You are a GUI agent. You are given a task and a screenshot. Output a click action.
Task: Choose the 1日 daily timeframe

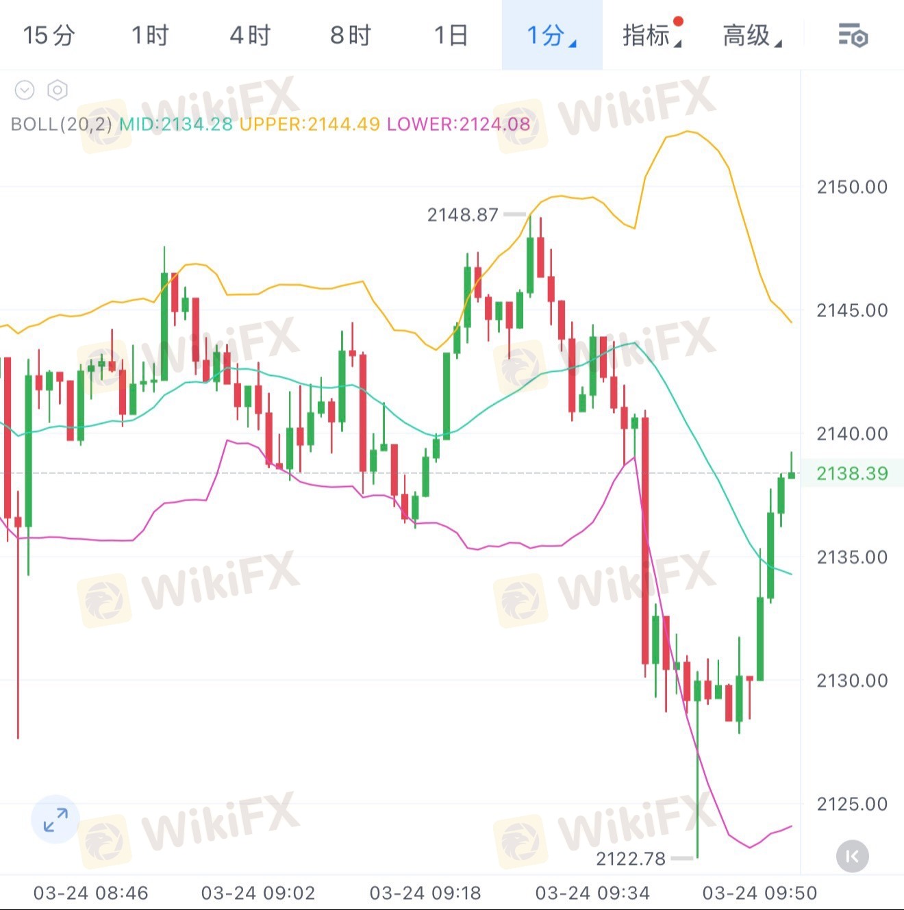451,35
